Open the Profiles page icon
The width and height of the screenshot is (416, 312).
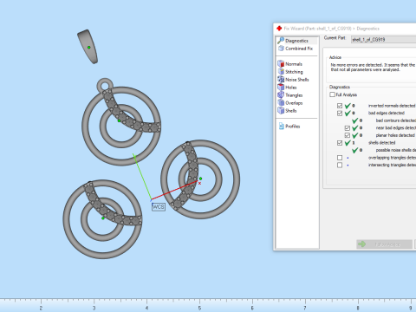[x=282, y=127]
